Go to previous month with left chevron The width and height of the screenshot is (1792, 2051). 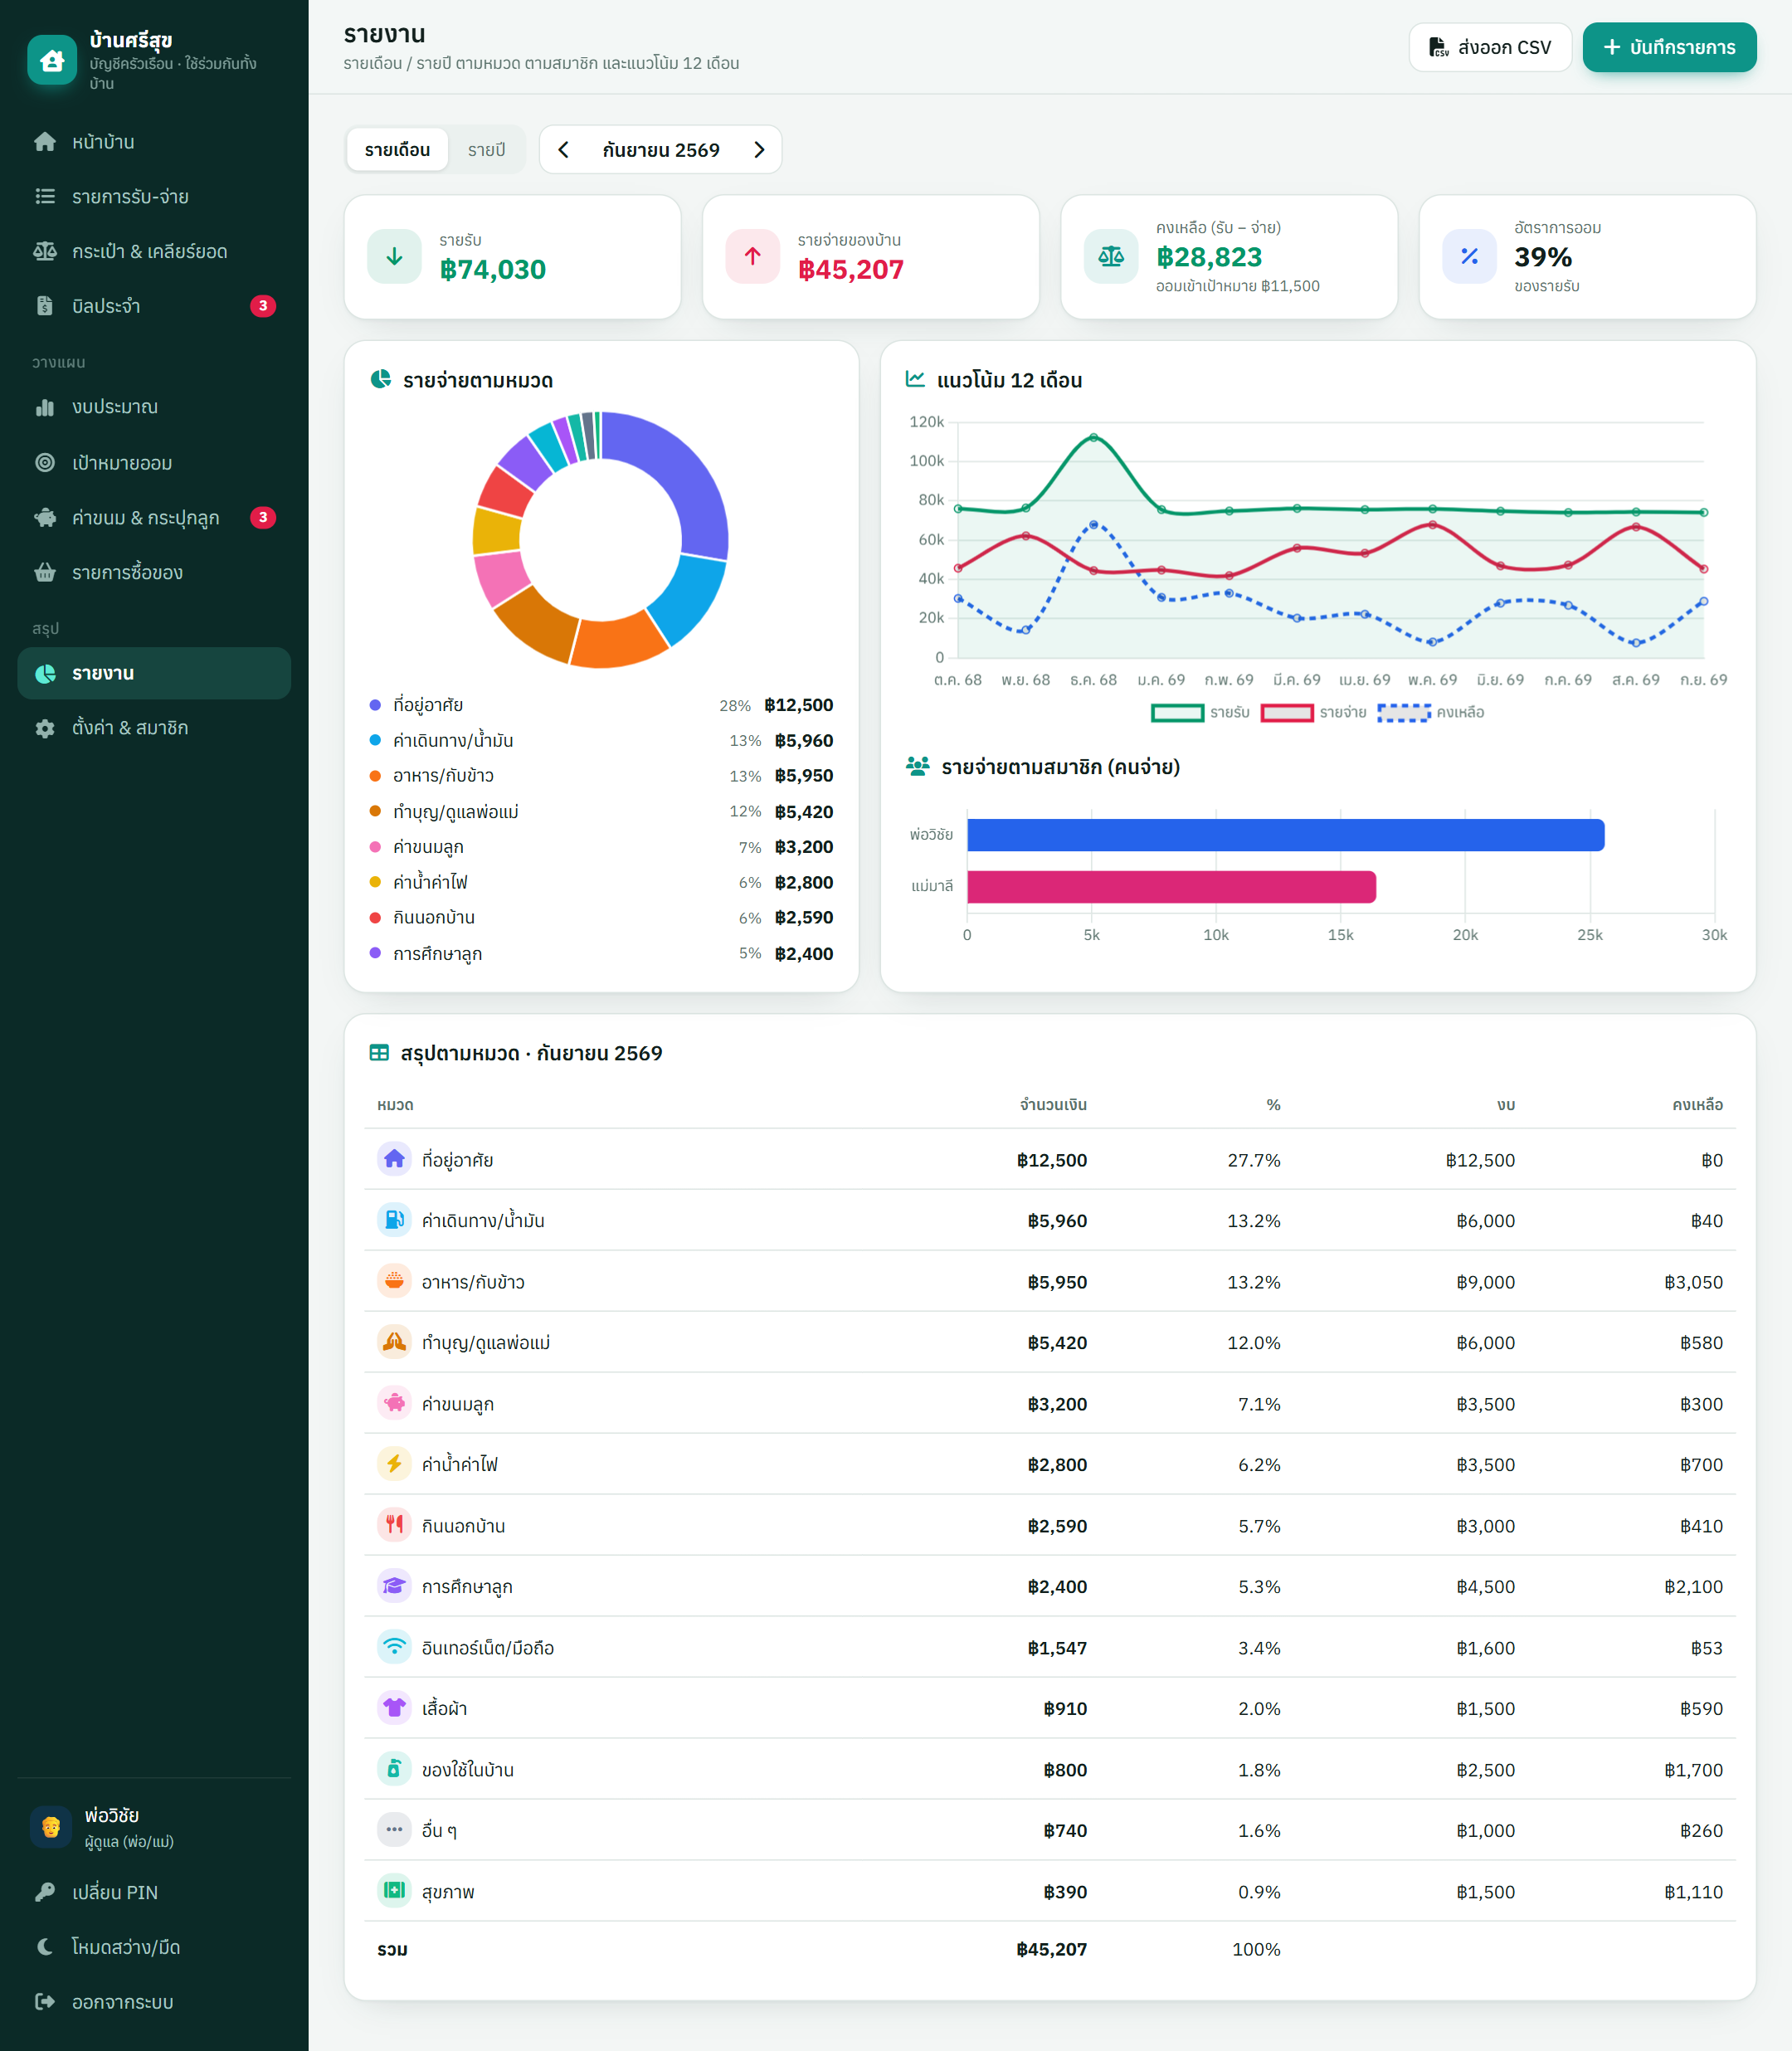click(x=564, y=150)
